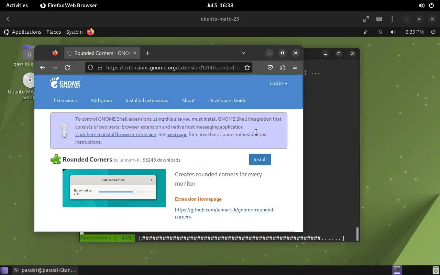
Task: Click the GNOME Extensions logo
Action: pos(65,83)
